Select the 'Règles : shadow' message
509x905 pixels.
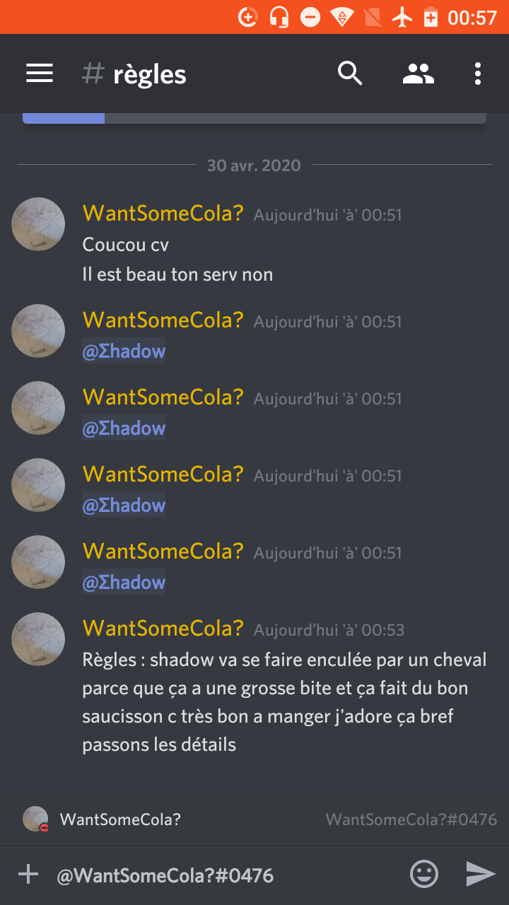(284, 702)
